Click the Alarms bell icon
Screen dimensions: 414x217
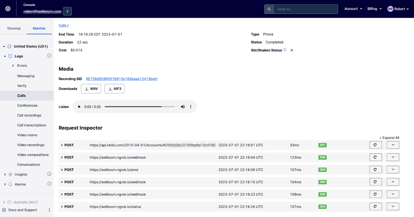click(10, 184)
